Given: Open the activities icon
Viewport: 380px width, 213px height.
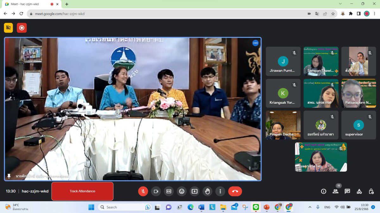Looking at the screenshot, I should [359, 191].
